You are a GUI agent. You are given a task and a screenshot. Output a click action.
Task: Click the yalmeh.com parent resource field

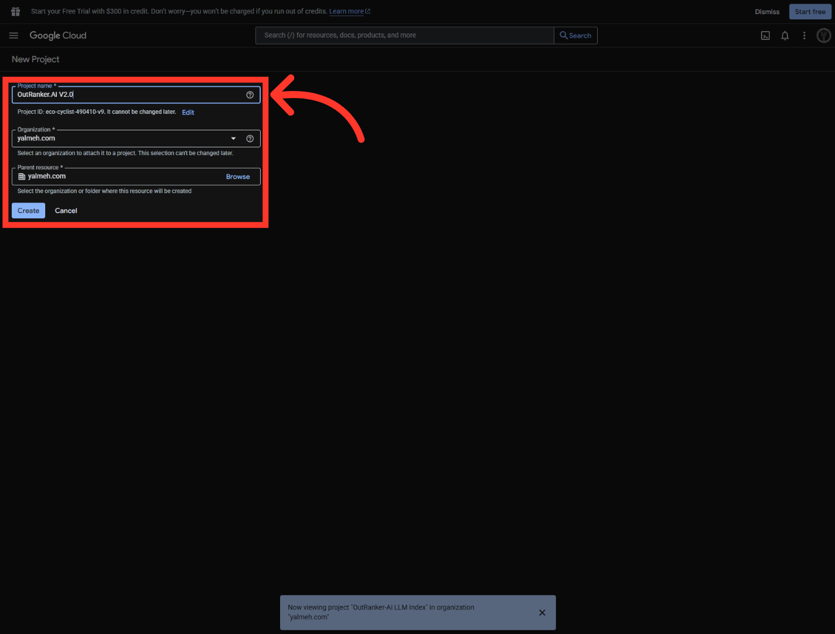[x=136, y=177]
